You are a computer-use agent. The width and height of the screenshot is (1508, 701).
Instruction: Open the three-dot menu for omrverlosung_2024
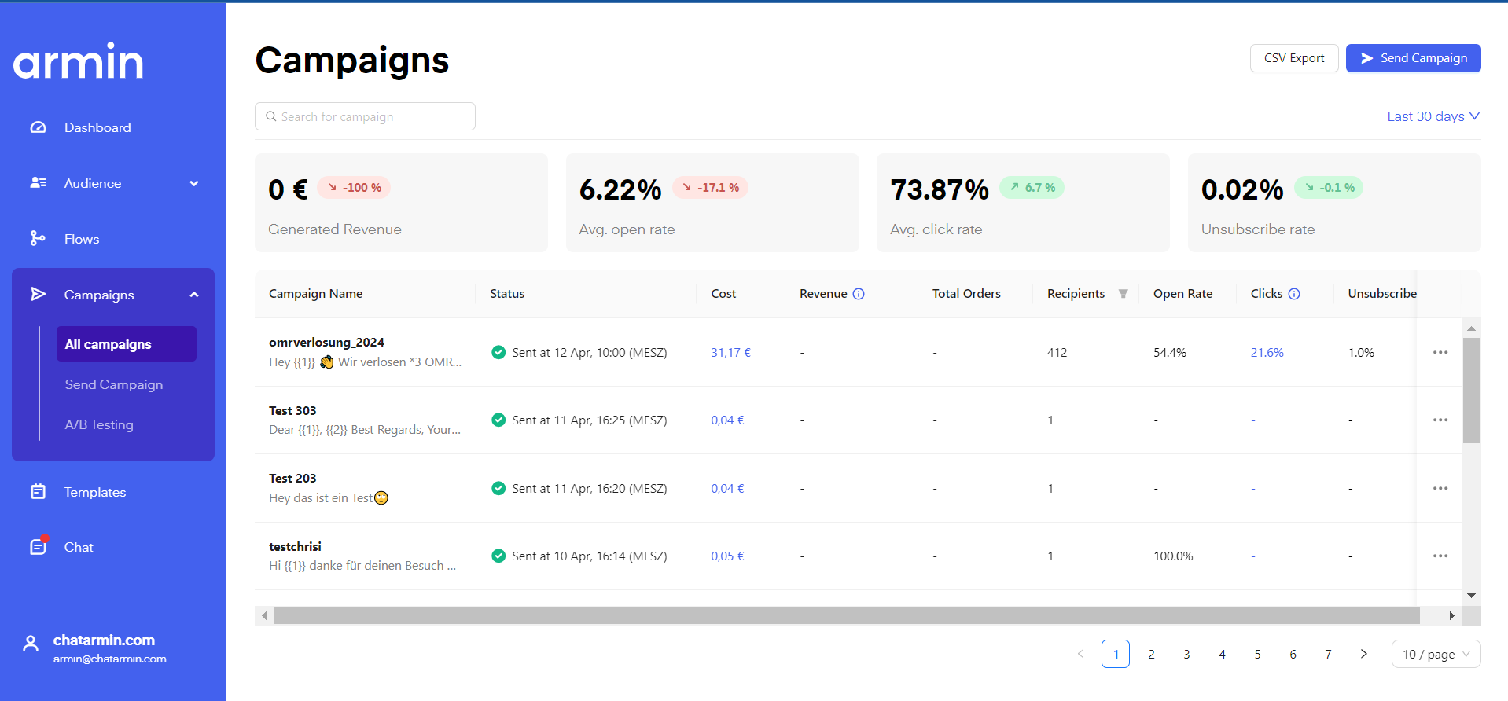click(x=1440, y=353)
